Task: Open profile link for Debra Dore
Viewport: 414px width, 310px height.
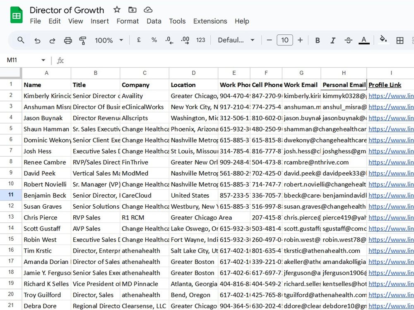Action: pyautogui.click(x=391, y=306)
